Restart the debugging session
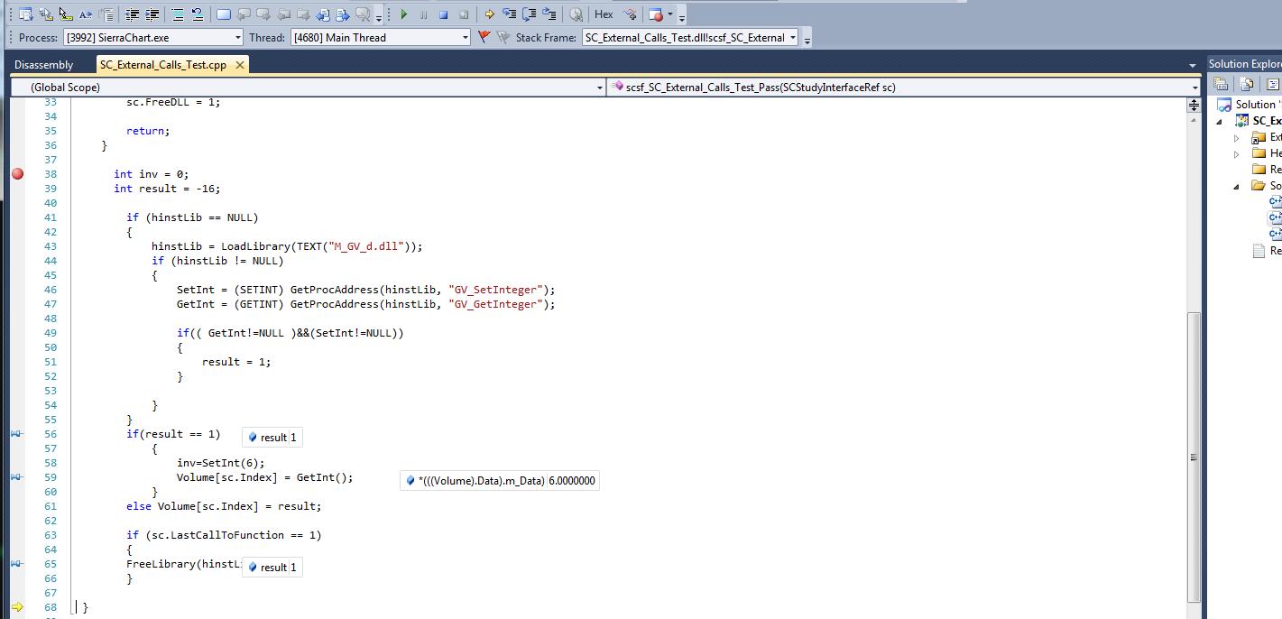Image resolution: width=1282 pixels, height=619 pixels. coord(463,14)
